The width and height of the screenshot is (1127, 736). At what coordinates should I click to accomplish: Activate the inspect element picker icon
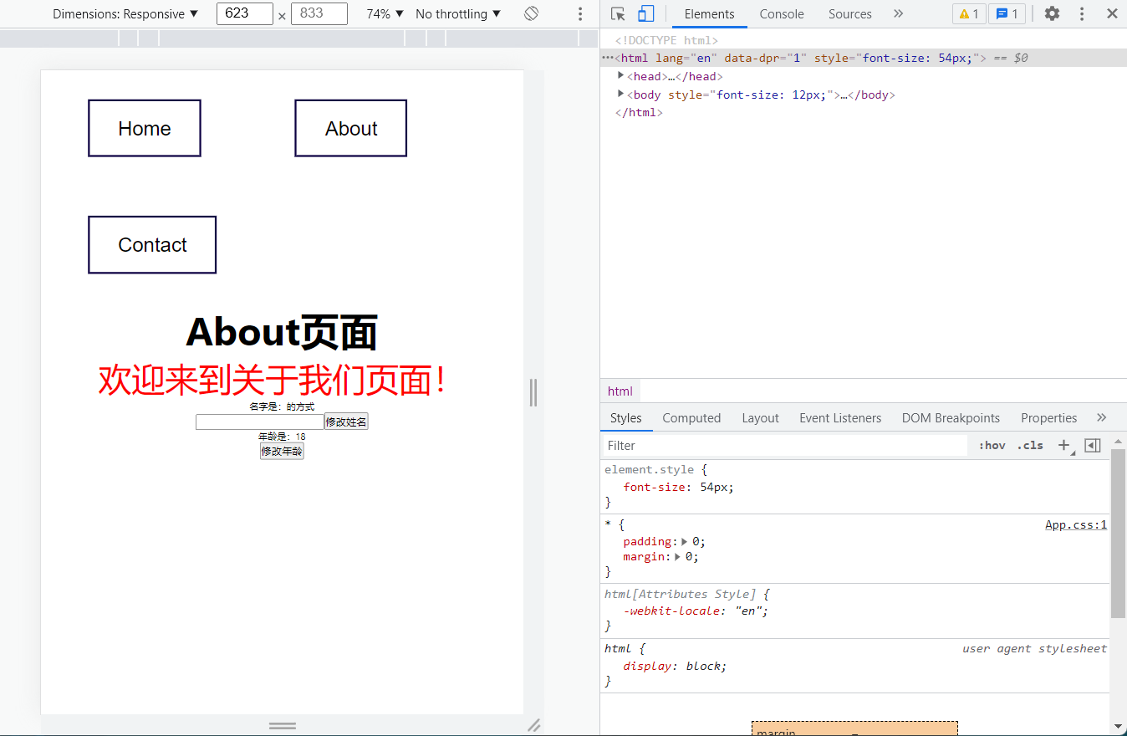tap(618, 14)
